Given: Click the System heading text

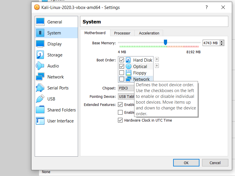Looking at the screenshot, I should click(x=92, y=22).
